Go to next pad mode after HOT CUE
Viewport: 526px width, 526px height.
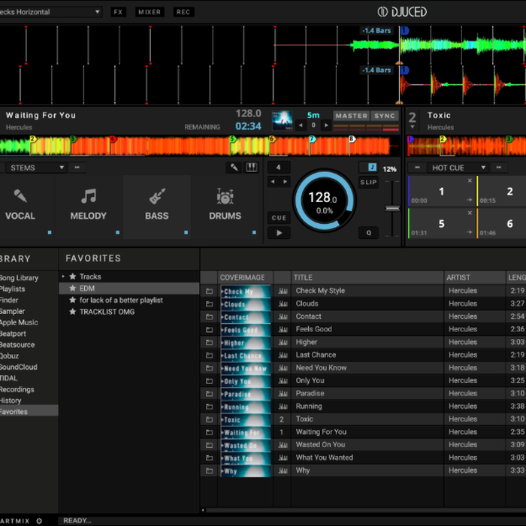[498, 168]
